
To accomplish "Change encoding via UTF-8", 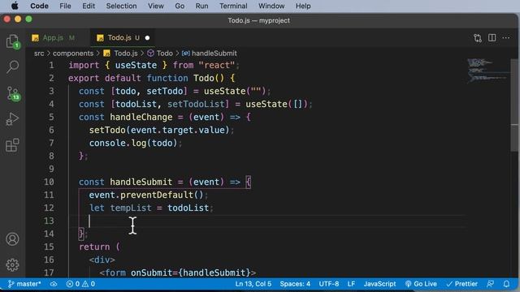I will 328,284.
